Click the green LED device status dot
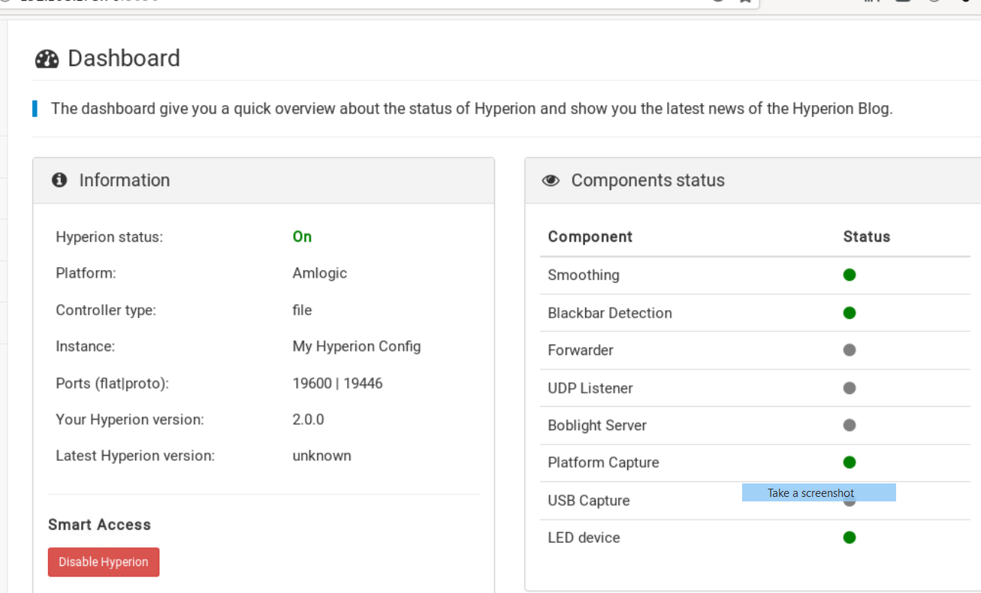Viewport: 981px width, 593px height. [850, 537]
